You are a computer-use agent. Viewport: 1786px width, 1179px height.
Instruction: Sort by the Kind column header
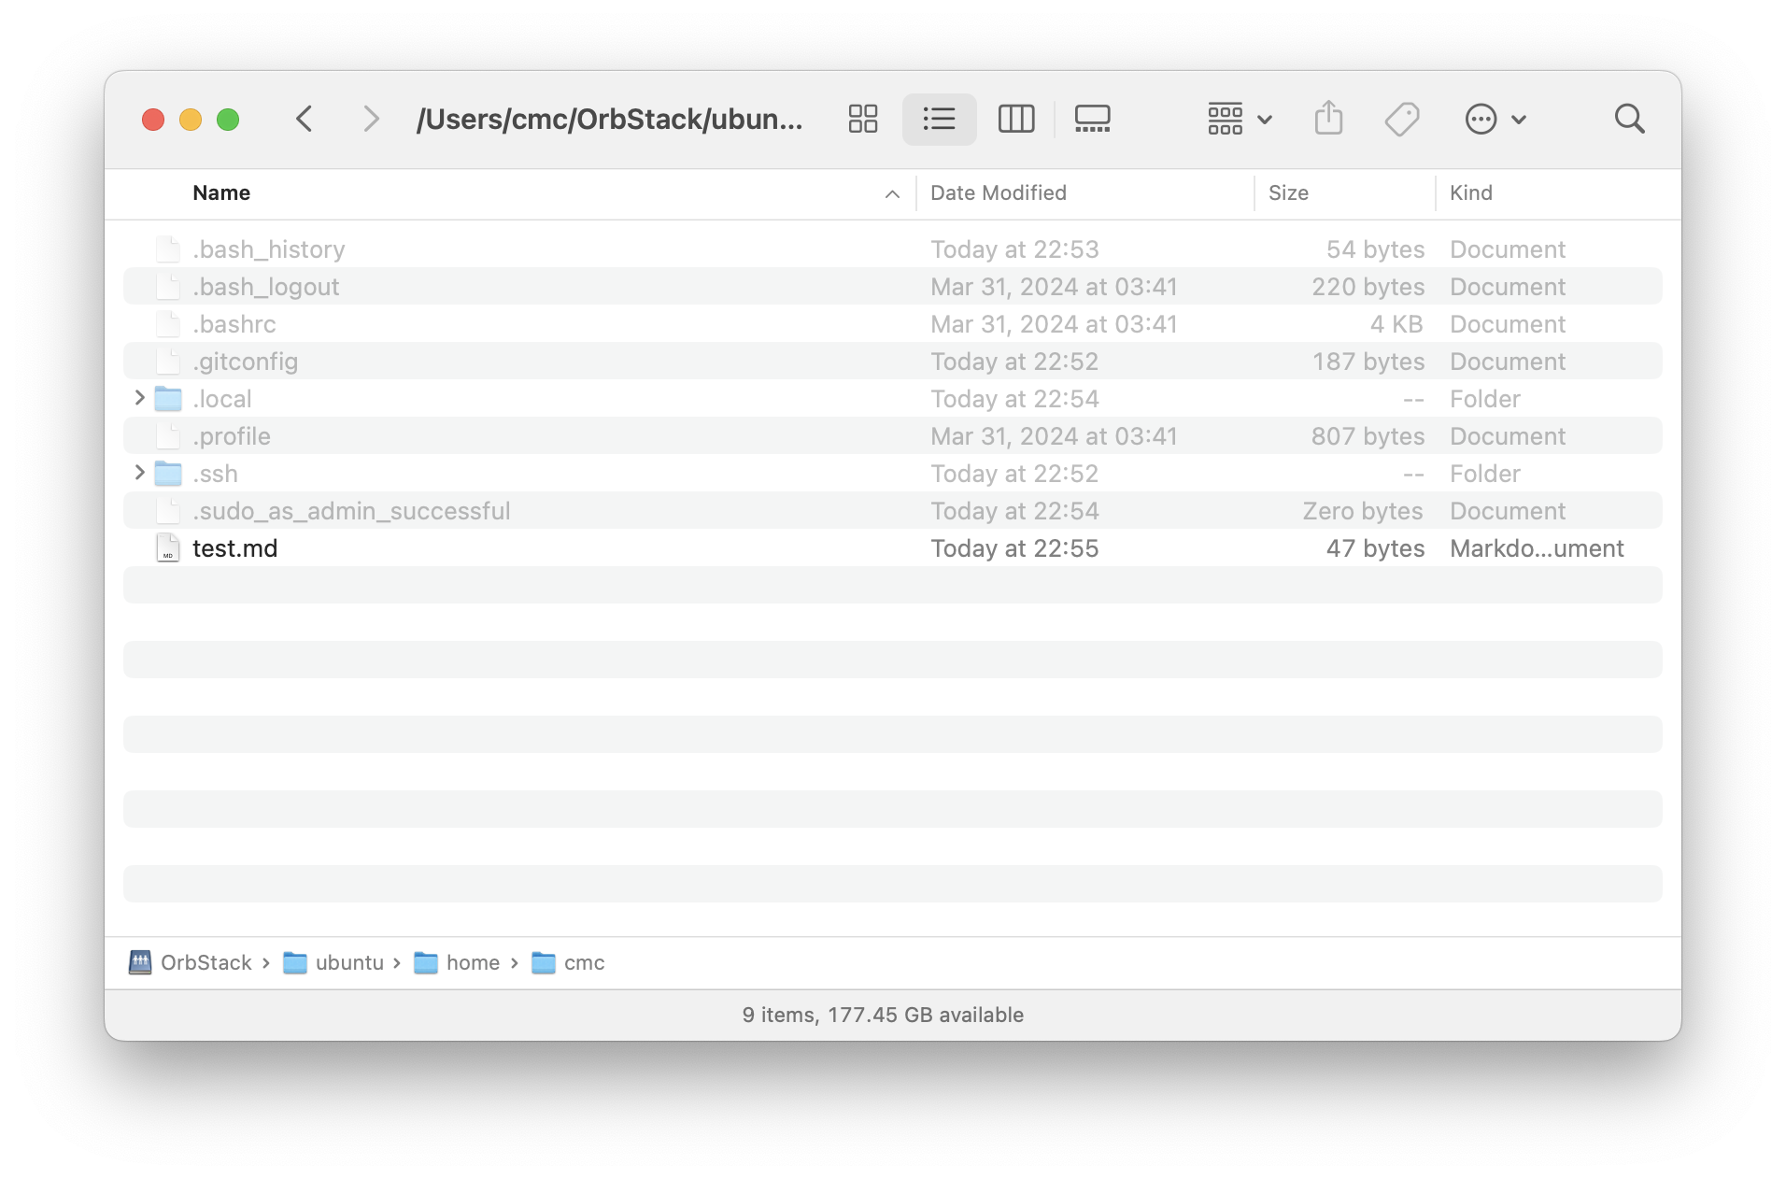click(1470, 193)
